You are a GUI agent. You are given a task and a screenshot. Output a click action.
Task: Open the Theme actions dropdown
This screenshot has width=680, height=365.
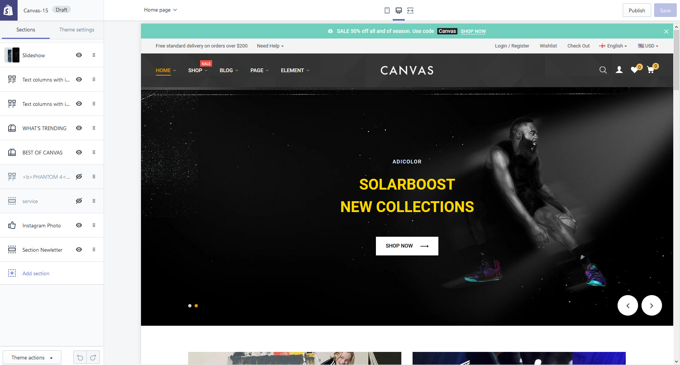(x=32, y=358)
